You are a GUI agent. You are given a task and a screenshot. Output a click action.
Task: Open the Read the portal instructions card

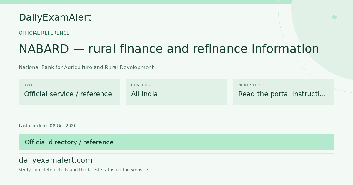[x=284, y=92]
